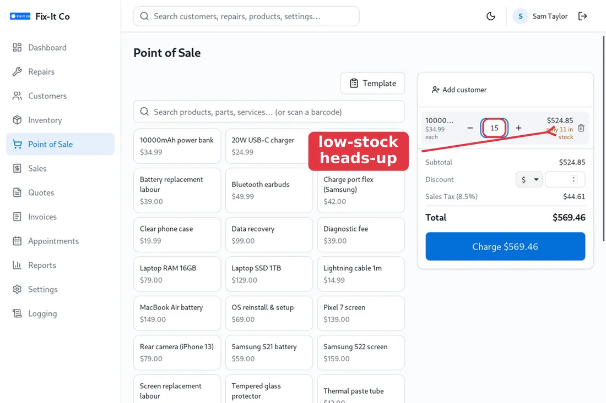The height and width of the screenshot is (403, 606).
Task: Open Inventory section
Action: coord(60,120)
